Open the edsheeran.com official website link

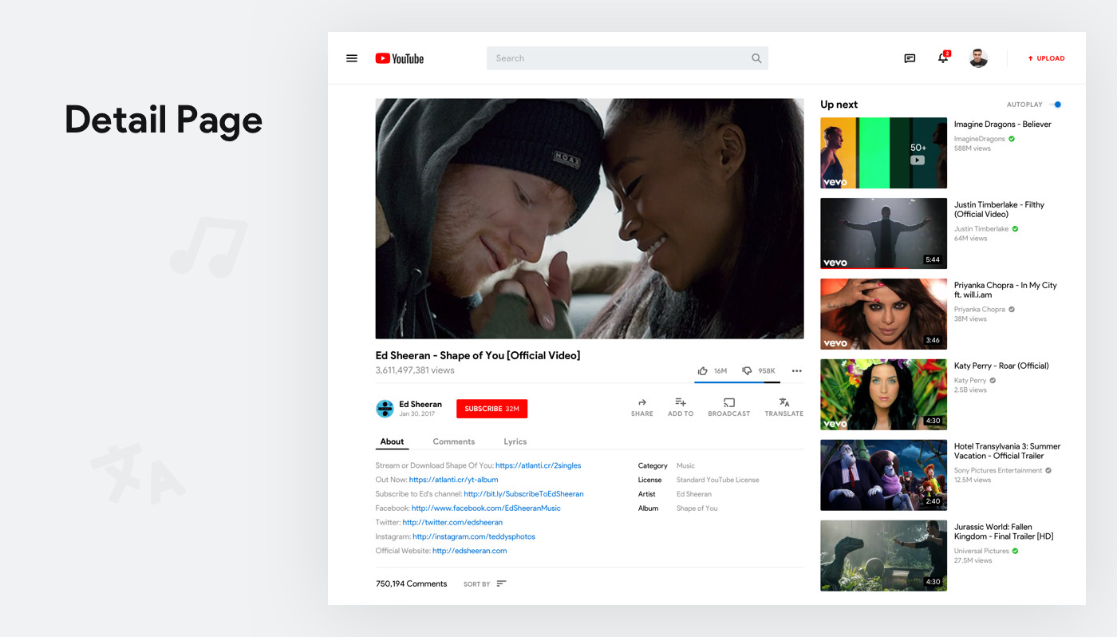click(x=470, y=551)
